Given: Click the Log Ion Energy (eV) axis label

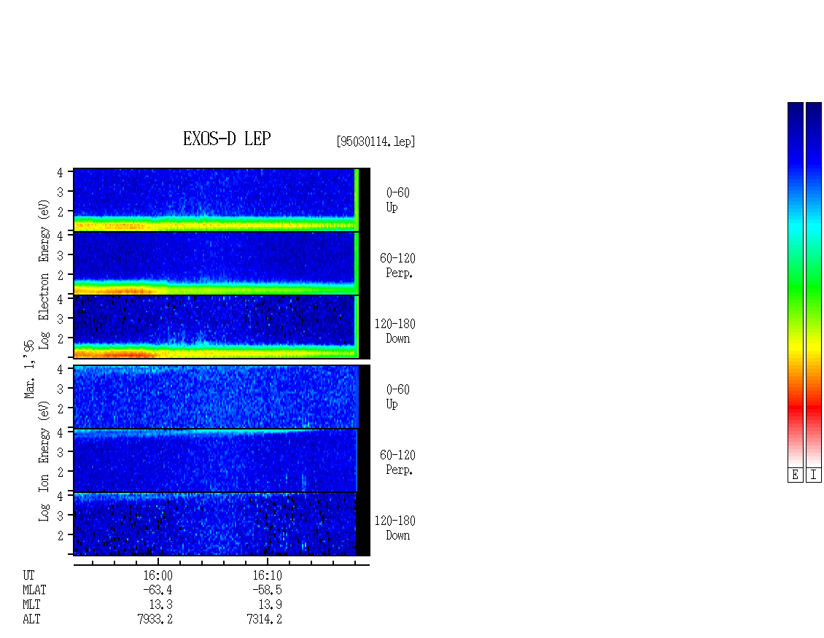Looking at the screenshot, I should click(44, 461).
